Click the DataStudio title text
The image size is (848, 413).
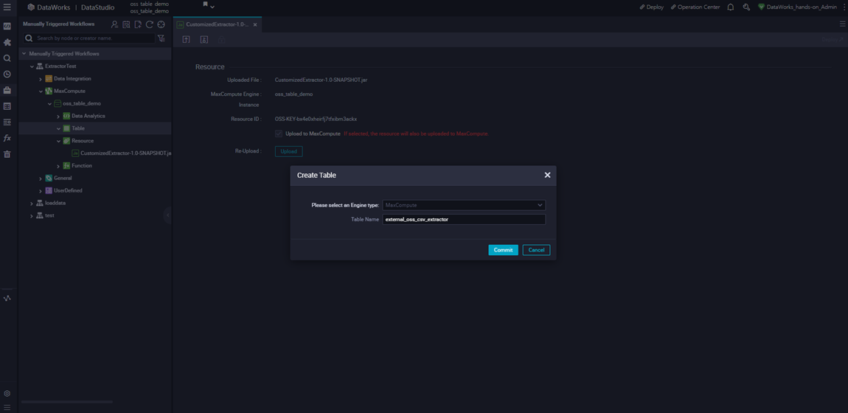(97, 7)
